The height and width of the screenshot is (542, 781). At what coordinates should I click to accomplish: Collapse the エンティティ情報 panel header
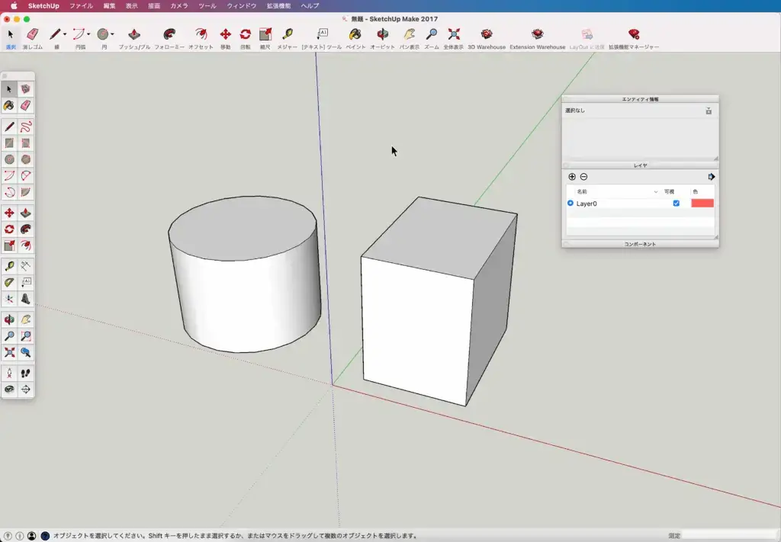[x=640, y=99]
